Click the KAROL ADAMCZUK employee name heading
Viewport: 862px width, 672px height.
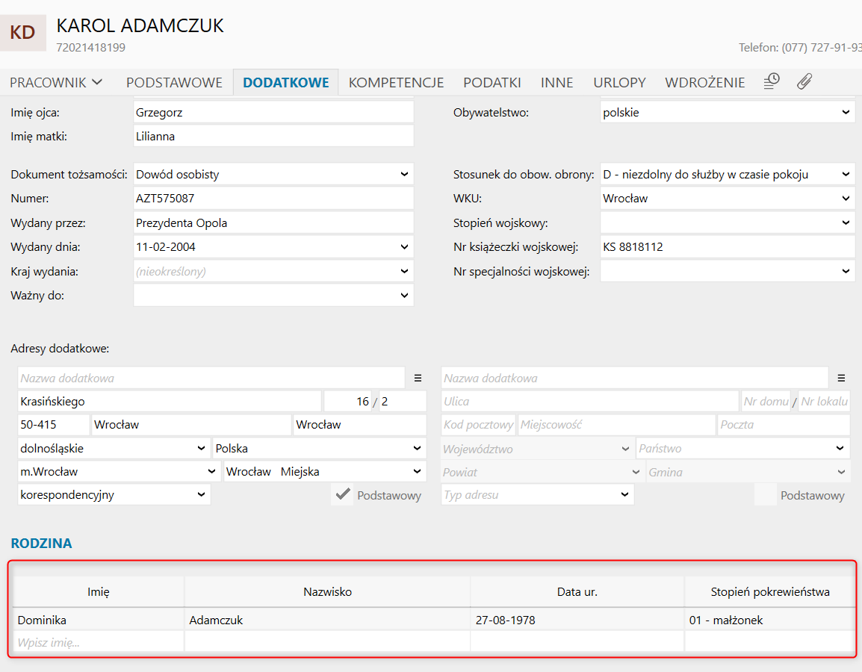tap(140, 26)
